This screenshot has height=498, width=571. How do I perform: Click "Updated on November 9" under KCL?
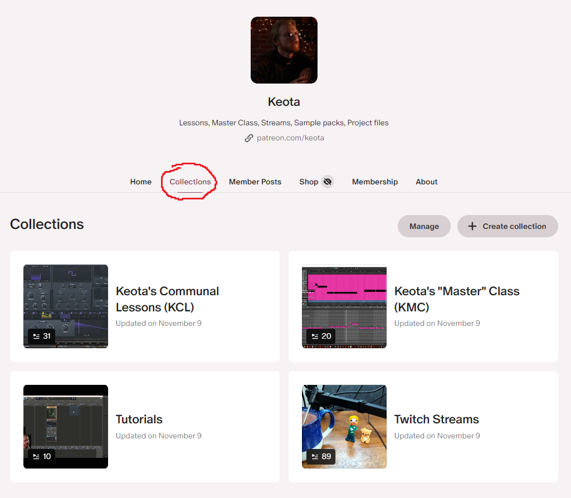pyautogui.click(x=158, y=323)
